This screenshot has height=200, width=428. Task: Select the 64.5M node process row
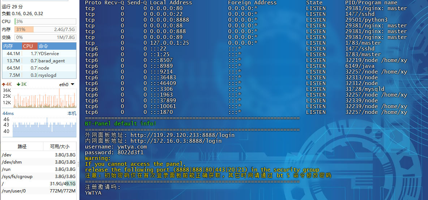coord(39,68)
